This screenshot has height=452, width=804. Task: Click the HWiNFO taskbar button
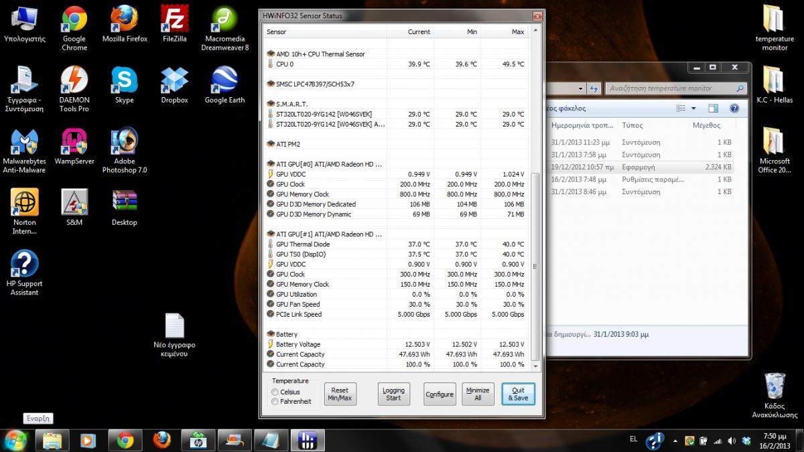click(308, 440)
